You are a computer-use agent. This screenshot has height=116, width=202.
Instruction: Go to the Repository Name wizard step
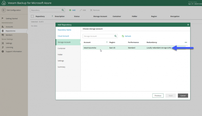click(x=64, y=30)
